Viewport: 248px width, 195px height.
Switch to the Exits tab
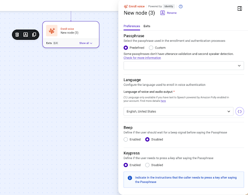147,26
